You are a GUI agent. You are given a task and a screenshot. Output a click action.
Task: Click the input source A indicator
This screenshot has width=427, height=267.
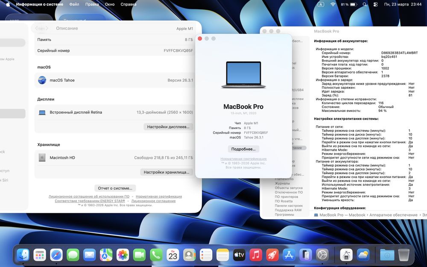pyautogui.click(x=321, y=4)
